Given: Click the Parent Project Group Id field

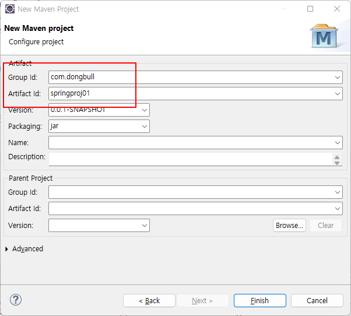Looking at the screenshot, I should (195, 192).
